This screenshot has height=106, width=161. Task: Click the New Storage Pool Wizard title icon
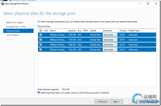(2, 4)
